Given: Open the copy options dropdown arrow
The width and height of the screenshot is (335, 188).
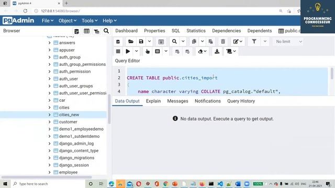Looking at the screenshot, I should (x=202, y=42).
